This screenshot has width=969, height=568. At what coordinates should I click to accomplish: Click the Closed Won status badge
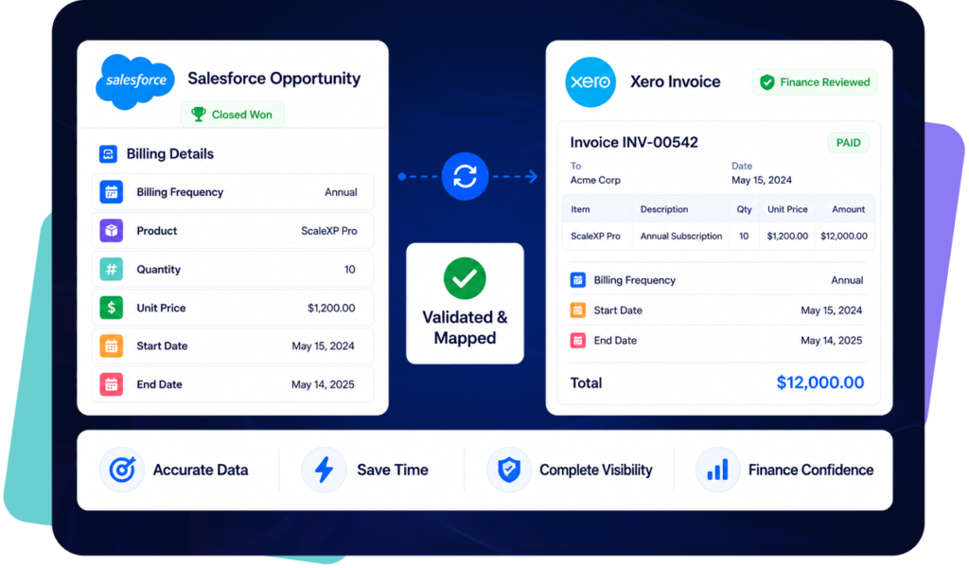tap(232, 115)
